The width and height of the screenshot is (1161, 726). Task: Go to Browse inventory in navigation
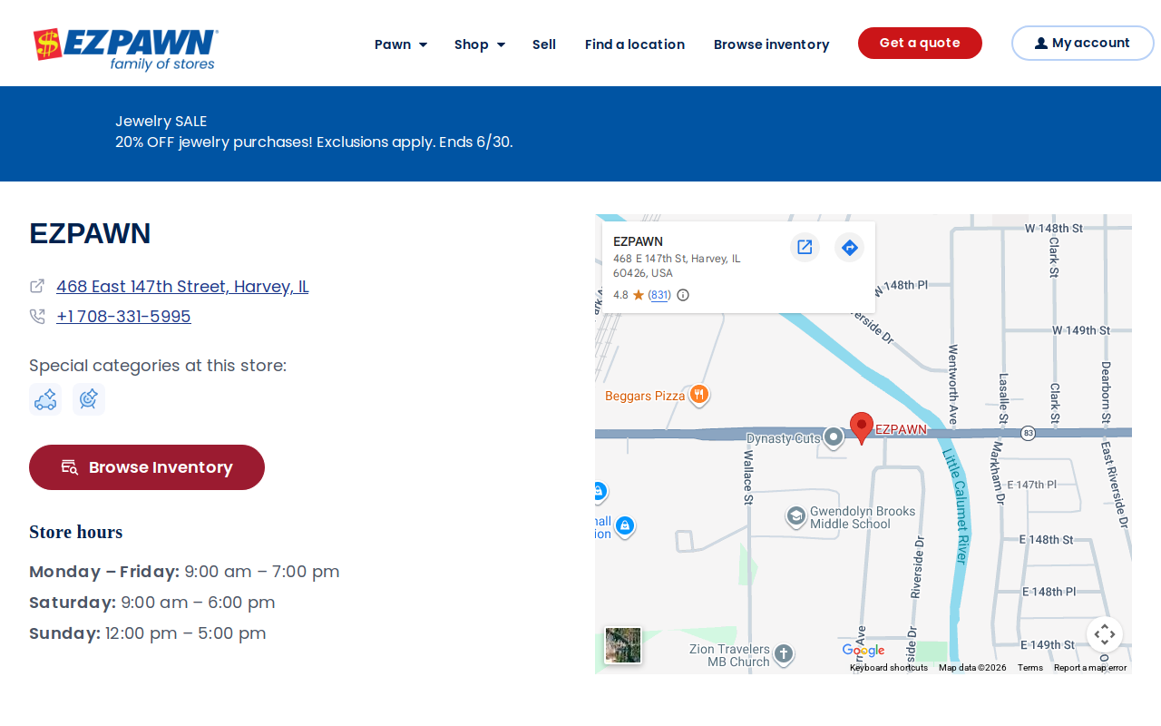772,44
